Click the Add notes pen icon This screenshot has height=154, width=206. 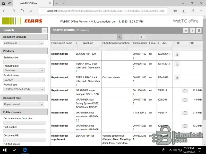[x=184, y=11]
